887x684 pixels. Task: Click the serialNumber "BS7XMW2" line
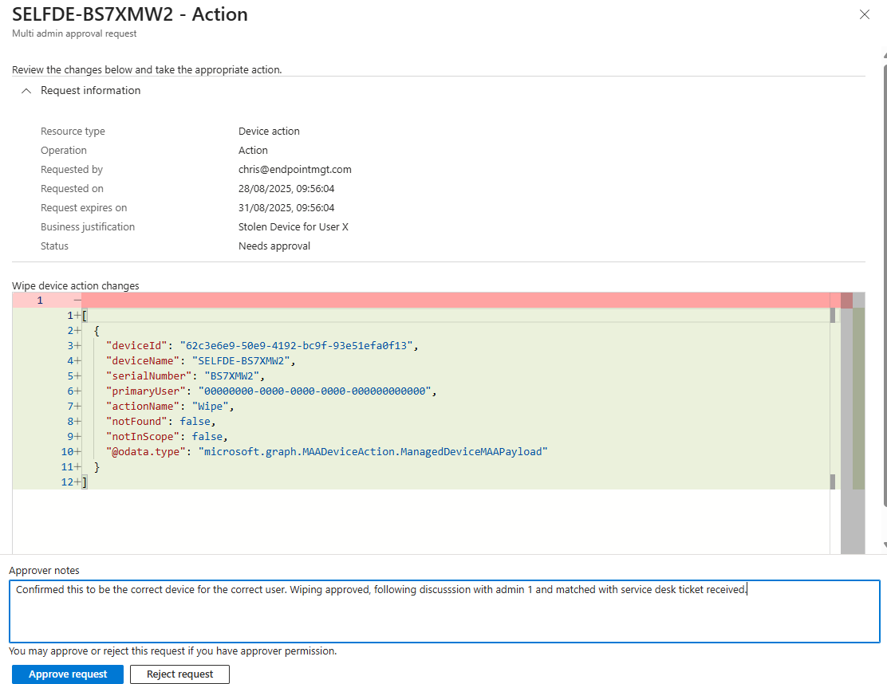pyautogui.click(x=186, y=376)
